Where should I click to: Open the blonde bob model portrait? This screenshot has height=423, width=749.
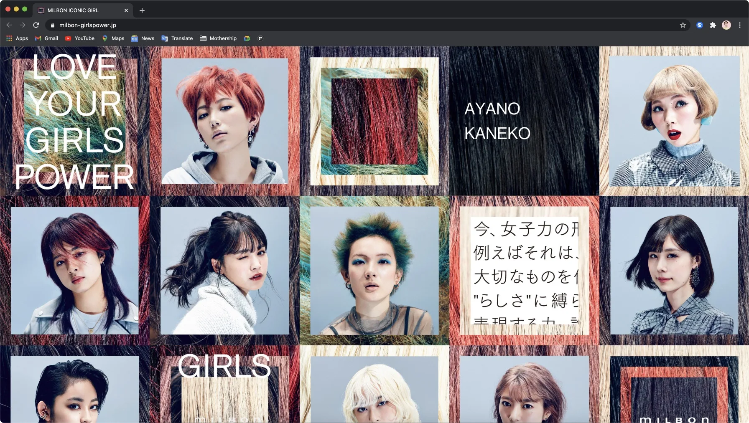coord(674,121)
